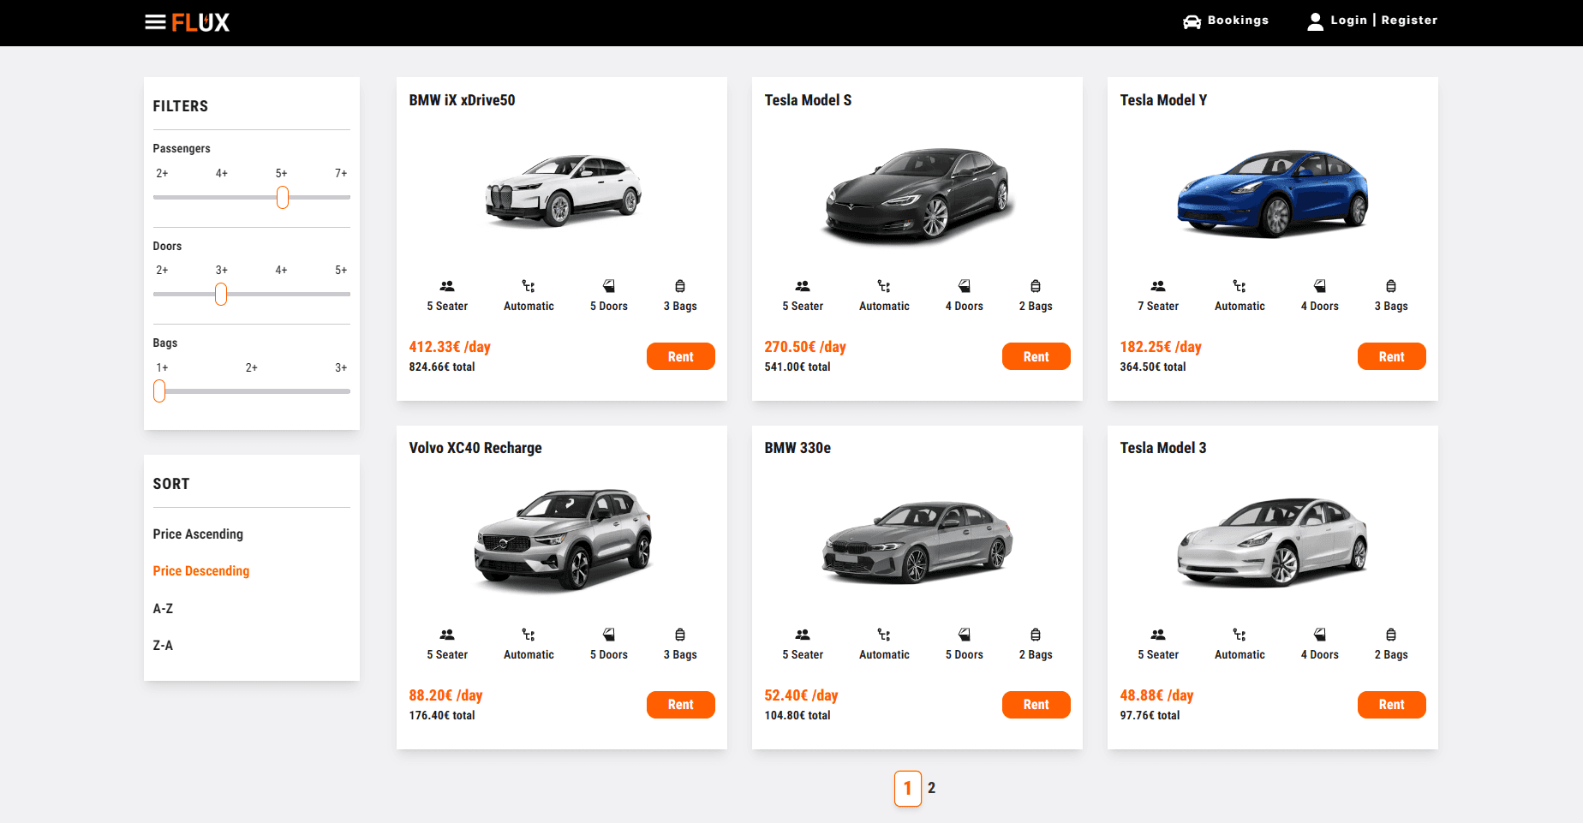
Task: Click the transmission icon on Tesla Model S
Action: tap(884, 286)
